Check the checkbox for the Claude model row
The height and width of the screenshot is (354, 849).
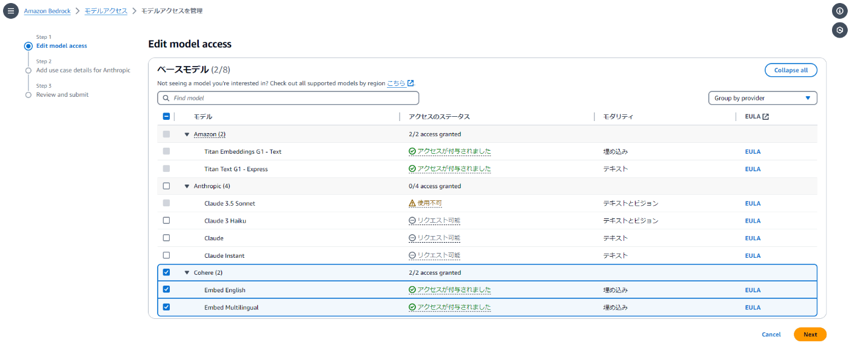[x=166, y=238]
